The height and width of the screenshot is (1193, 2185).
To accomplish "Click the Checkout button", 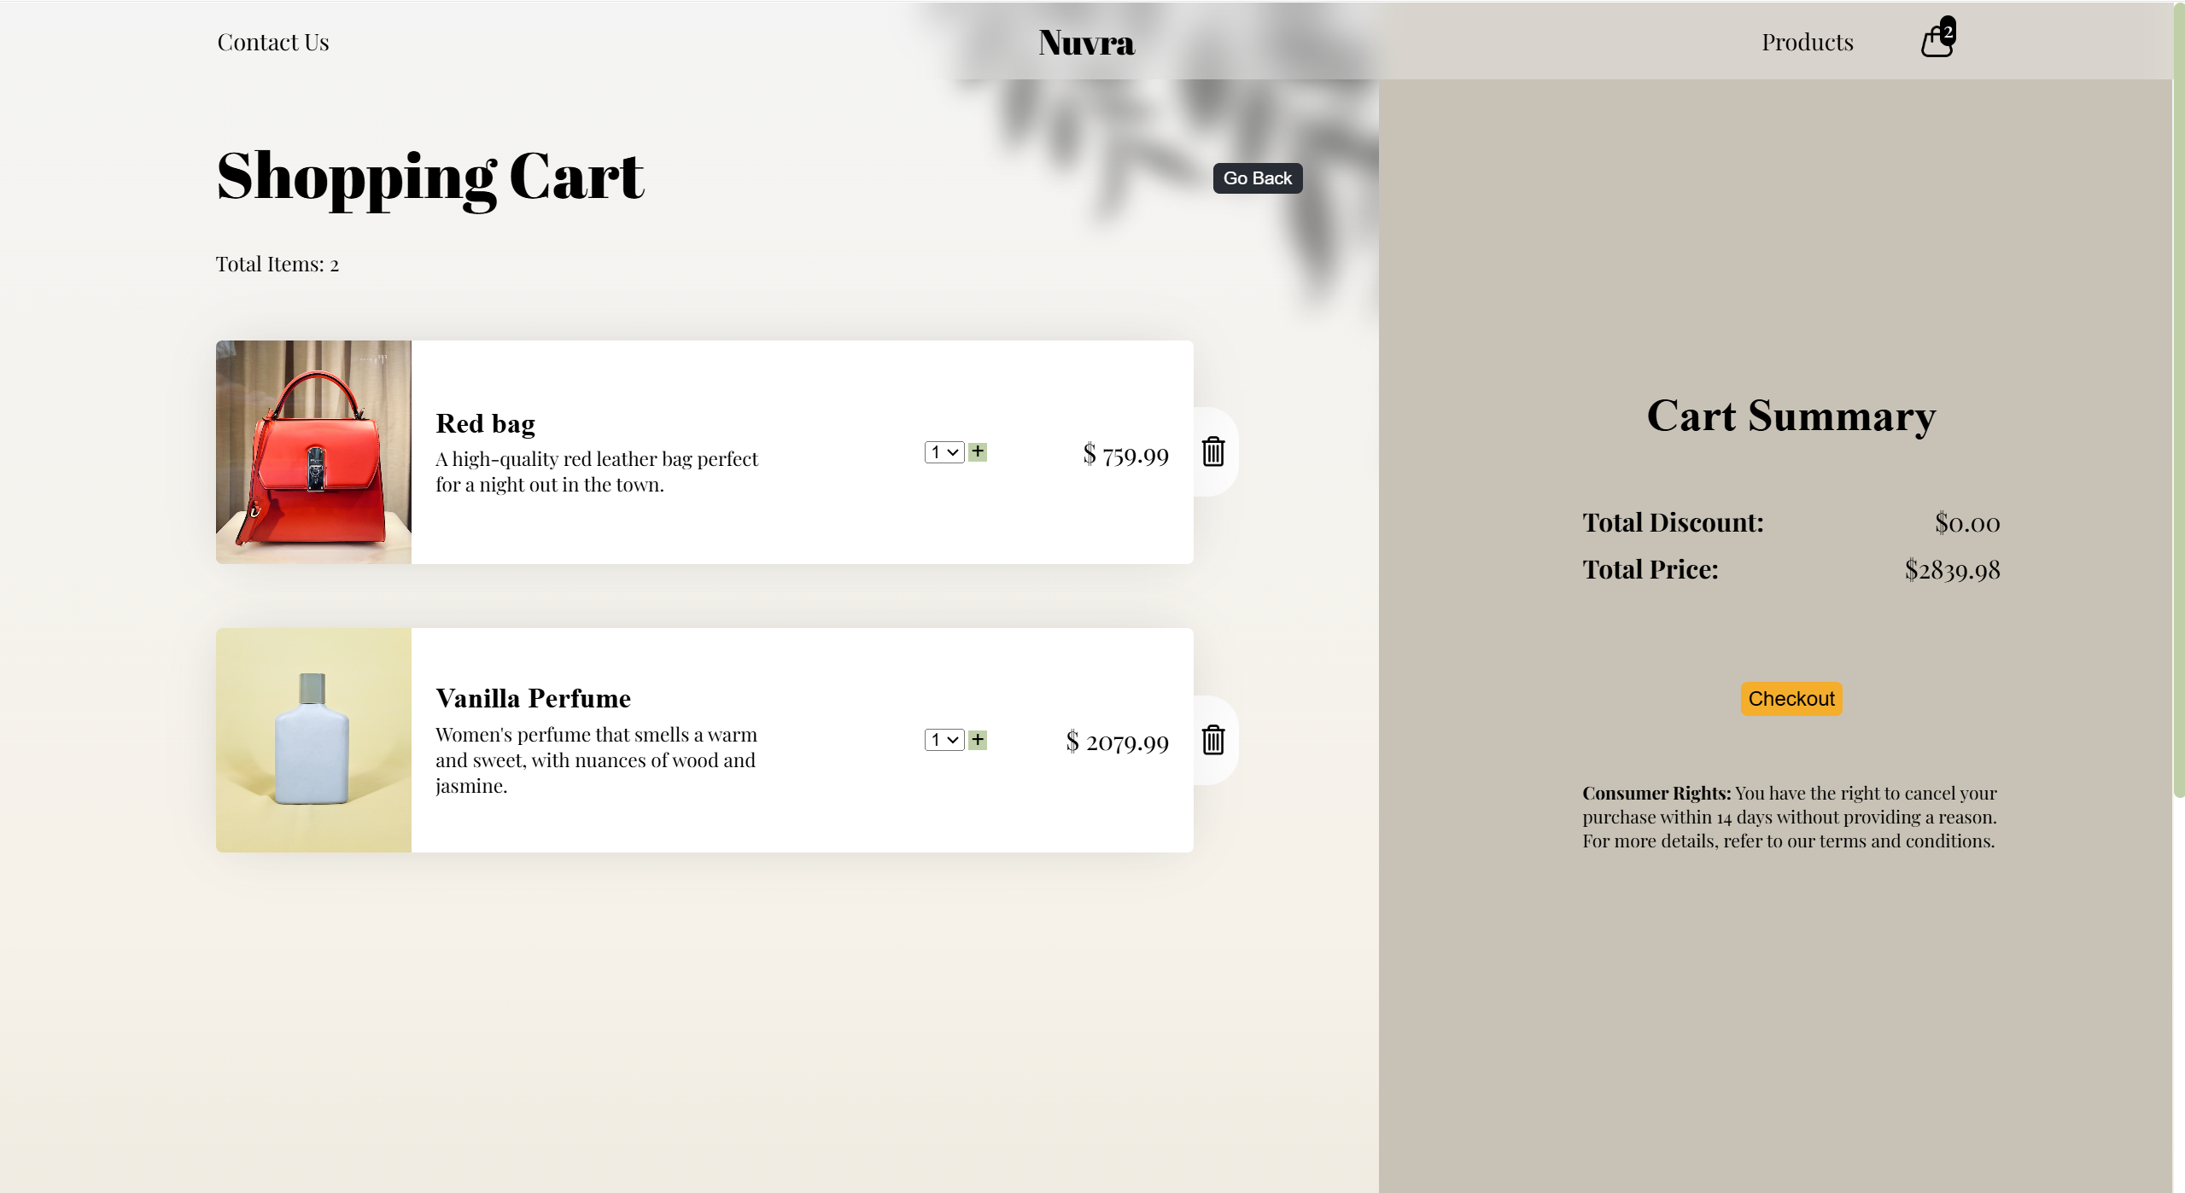I will (1790, 698).
